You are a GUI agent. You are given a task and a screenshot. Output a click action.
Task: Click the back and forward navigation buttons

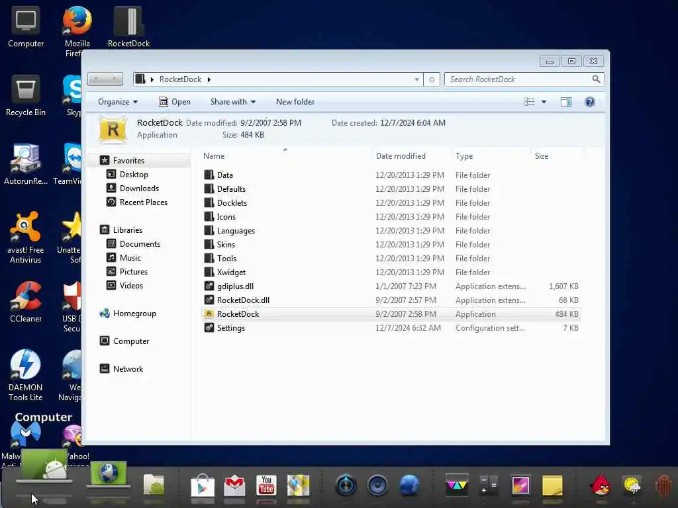click(x=105, y=79)
